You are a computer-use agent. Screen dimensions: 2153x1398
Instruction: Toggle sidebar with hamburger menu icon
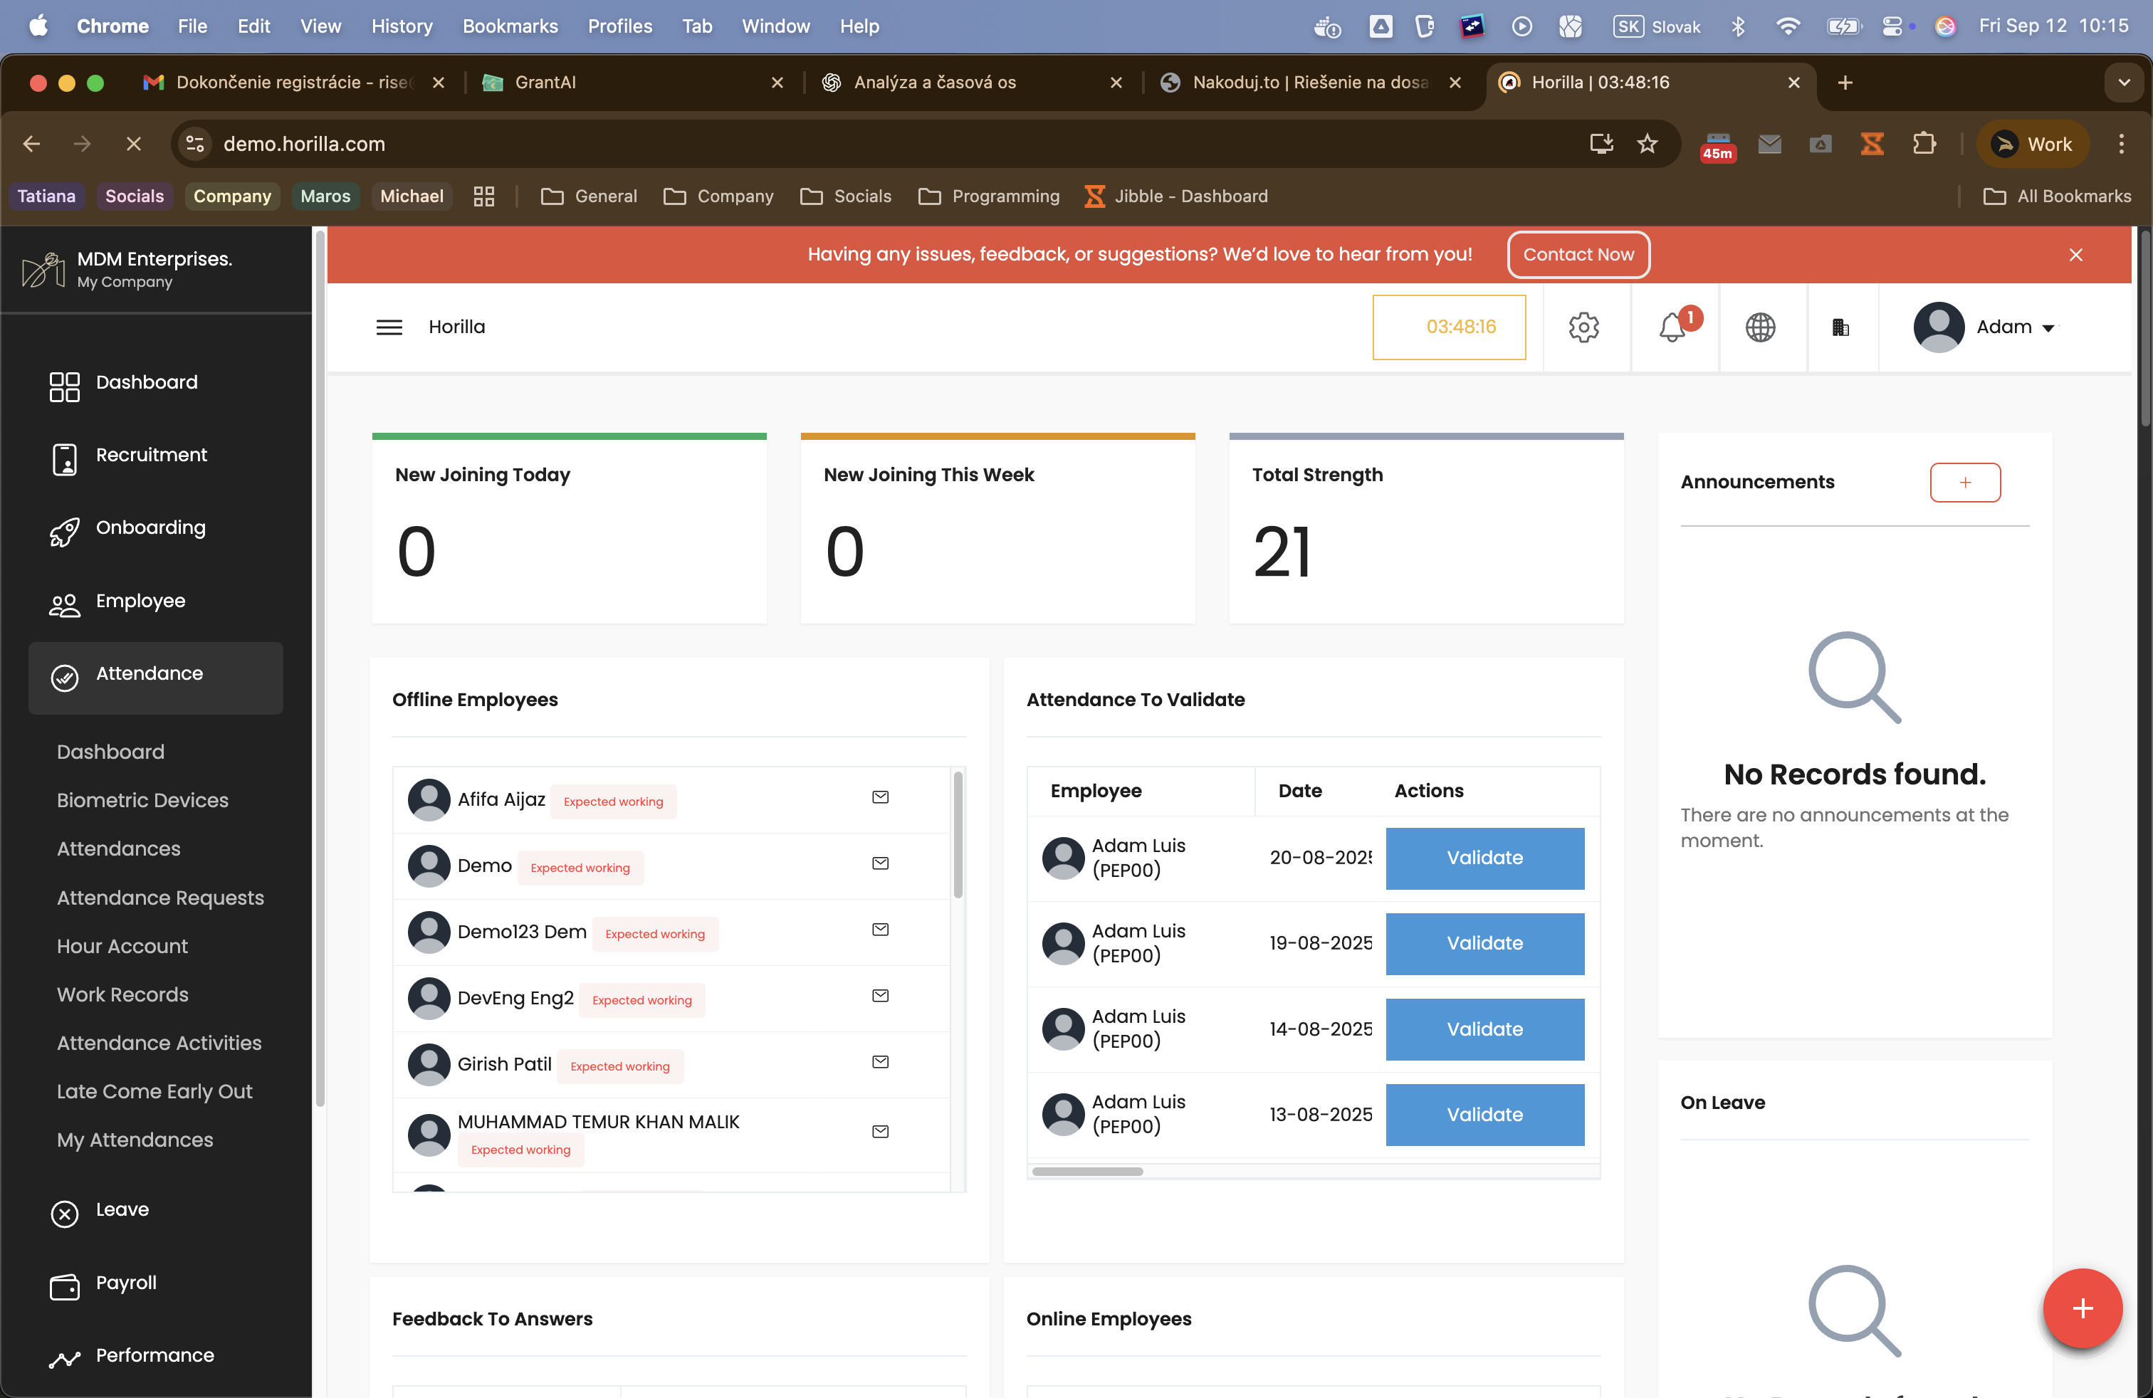(x=389, y=327)
